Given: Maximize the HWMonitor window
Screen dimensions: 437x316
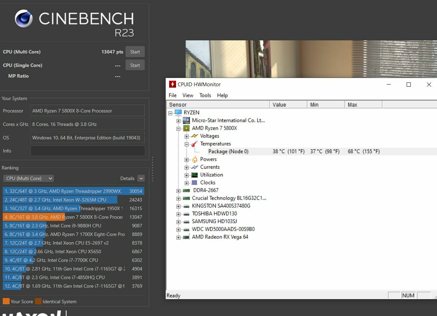Looking at the screenshot, I should coord(409,85).
